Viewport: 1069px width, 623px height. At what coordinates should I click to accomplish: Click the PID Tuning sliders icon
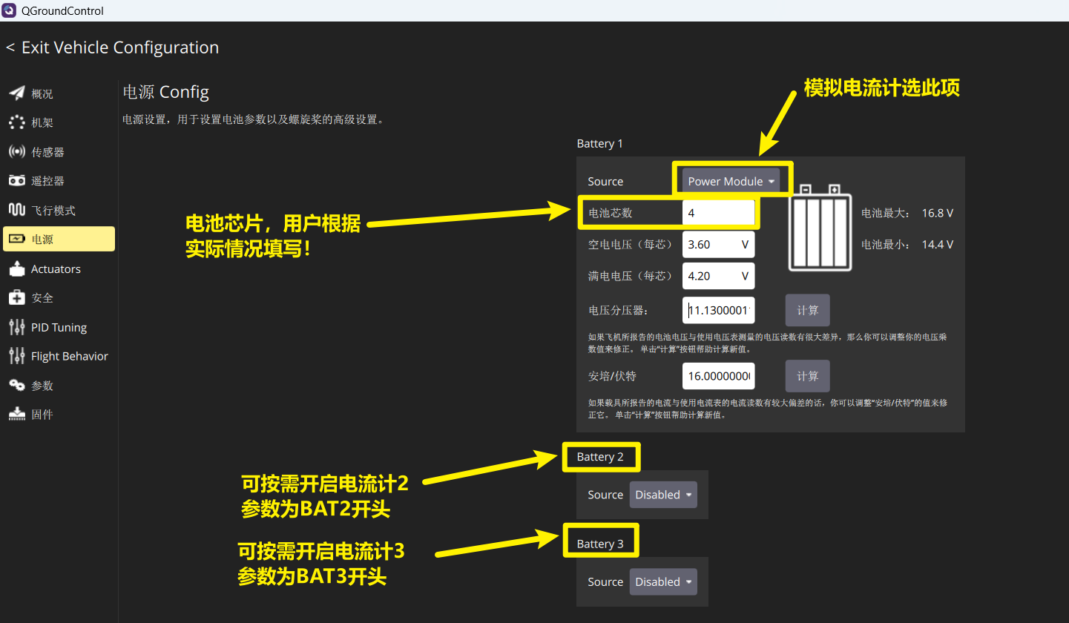pos(17,327)
